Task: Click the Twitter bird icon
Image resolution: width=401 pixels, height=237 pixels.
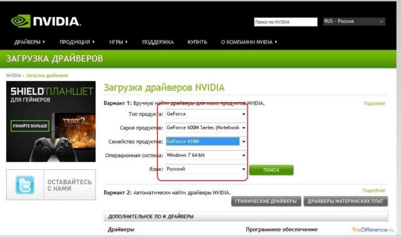Action: pos(25,185)
